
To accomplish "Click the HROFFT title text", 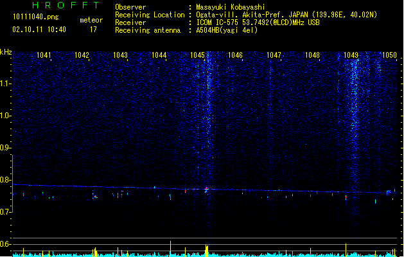I will coord(66,5).
